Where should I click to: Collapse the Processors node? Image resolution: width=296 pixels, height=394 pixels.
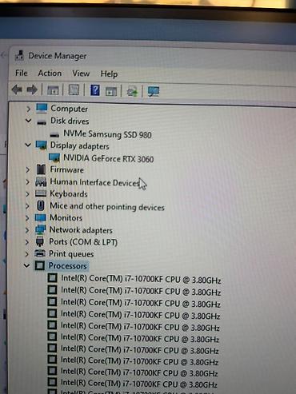(x=26, y=265)
